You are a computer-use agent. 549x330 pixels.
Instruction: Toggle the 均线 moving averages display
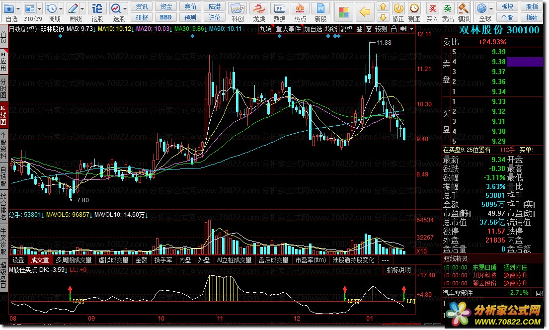(331, 29)
